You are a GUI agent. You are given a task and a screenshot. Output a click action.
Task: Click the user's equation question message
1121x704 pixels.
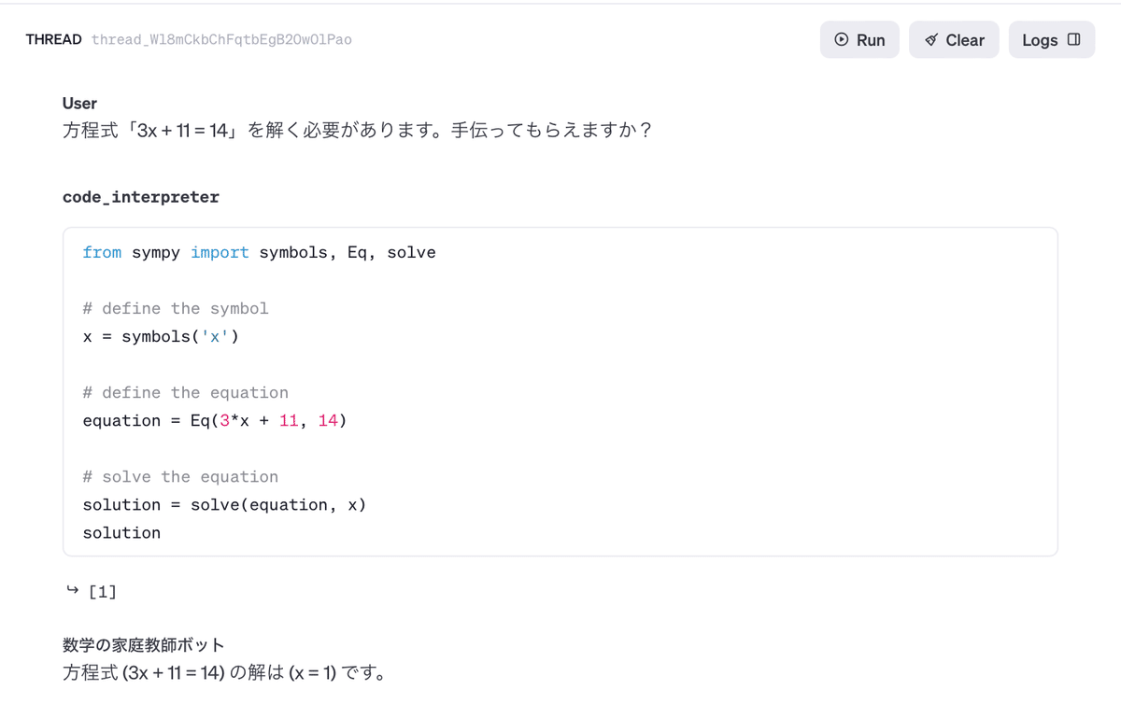(355, 130)
